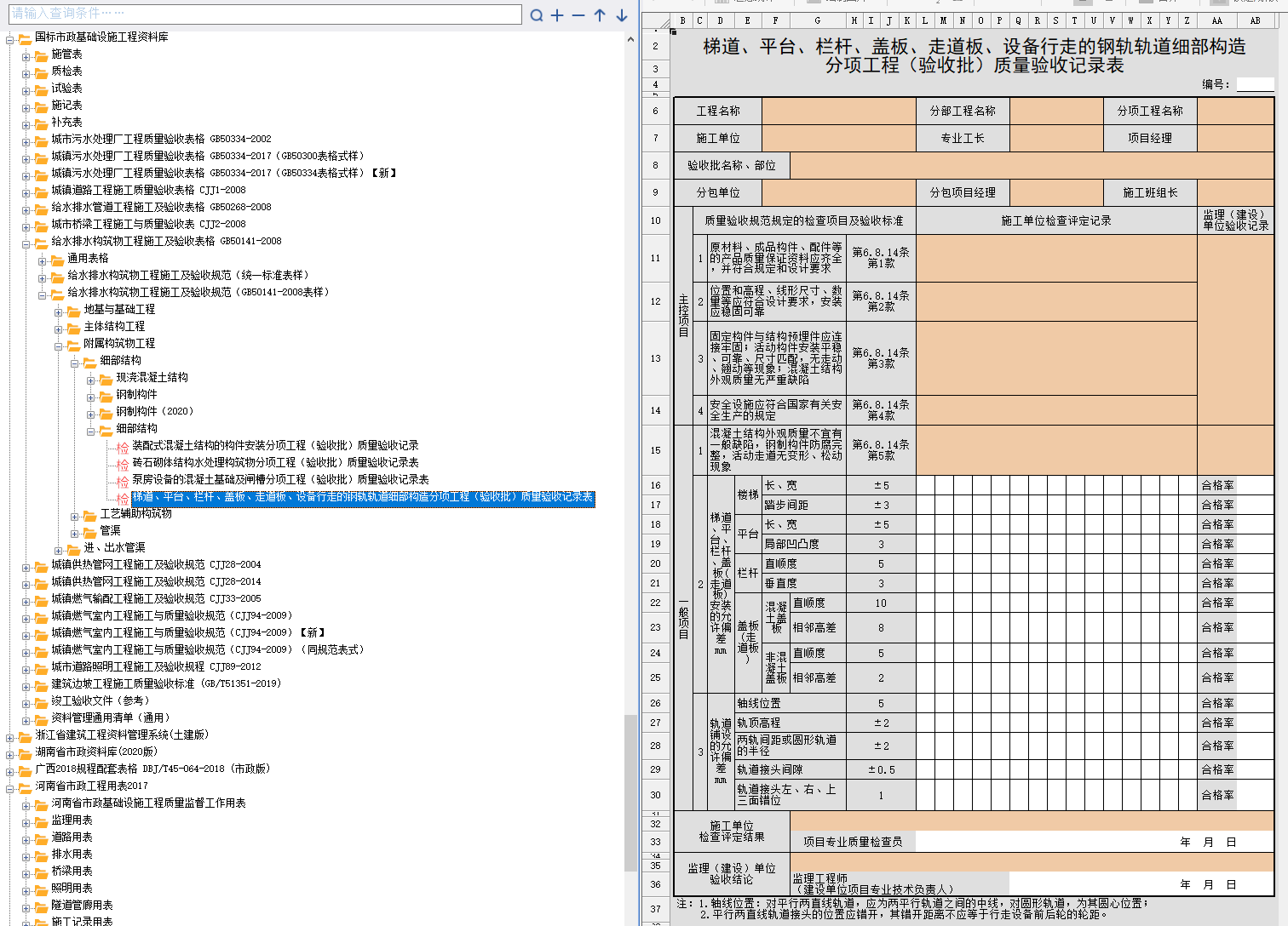Collapse the 附属构筑物工程 node

tap(58, 346)
